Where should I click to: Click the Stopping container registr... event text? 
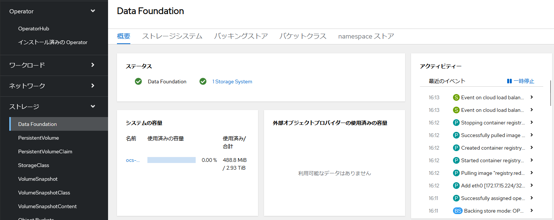click(x=493, y=123)
